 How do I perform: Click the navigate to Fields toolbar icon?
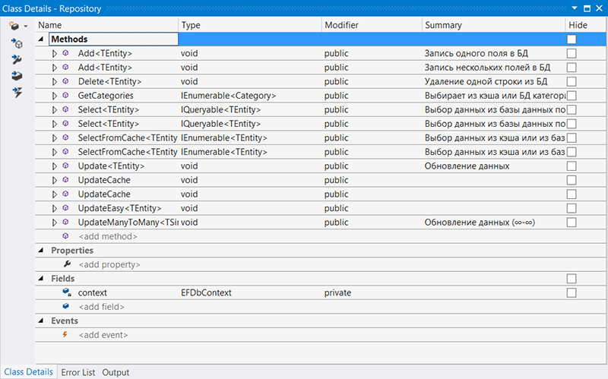coord(17,75)
